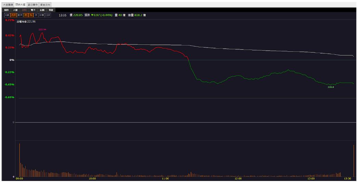The height and width of the screenshot is (182, 357).
Task: Toggle the 分價 price distribution button
Action: 41,15
